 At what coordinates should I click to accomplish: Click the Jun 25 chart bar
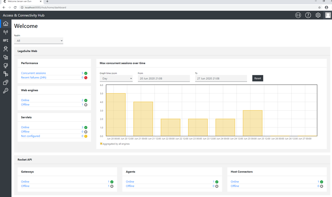coord(253,123)
